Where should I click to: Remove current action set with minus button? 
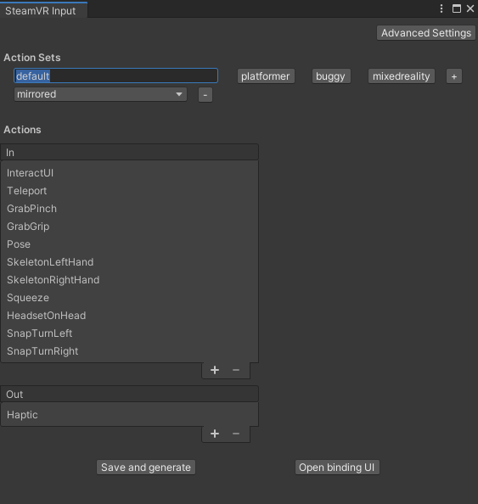[x=205, y=95]
